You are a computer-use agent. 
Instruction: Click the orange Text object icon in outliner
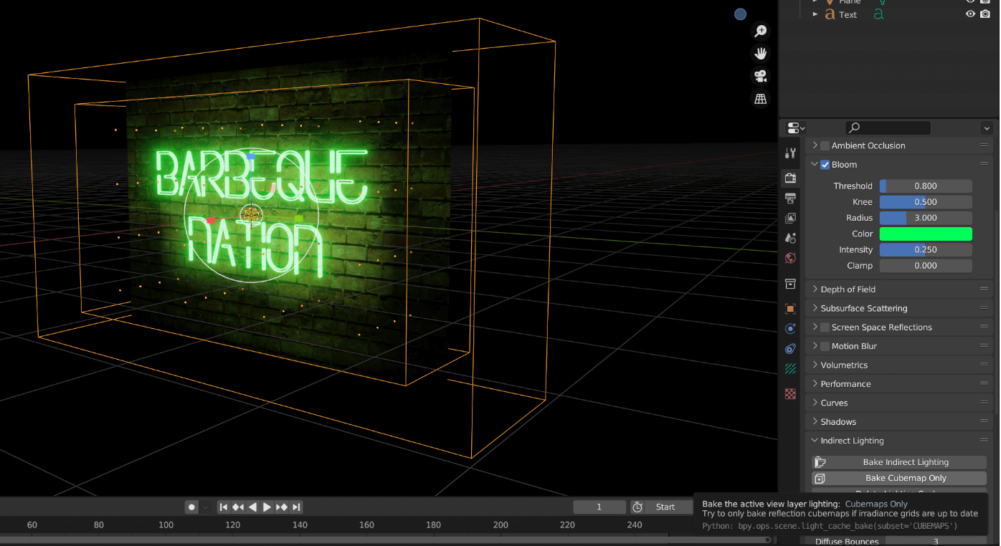(830, 14)
